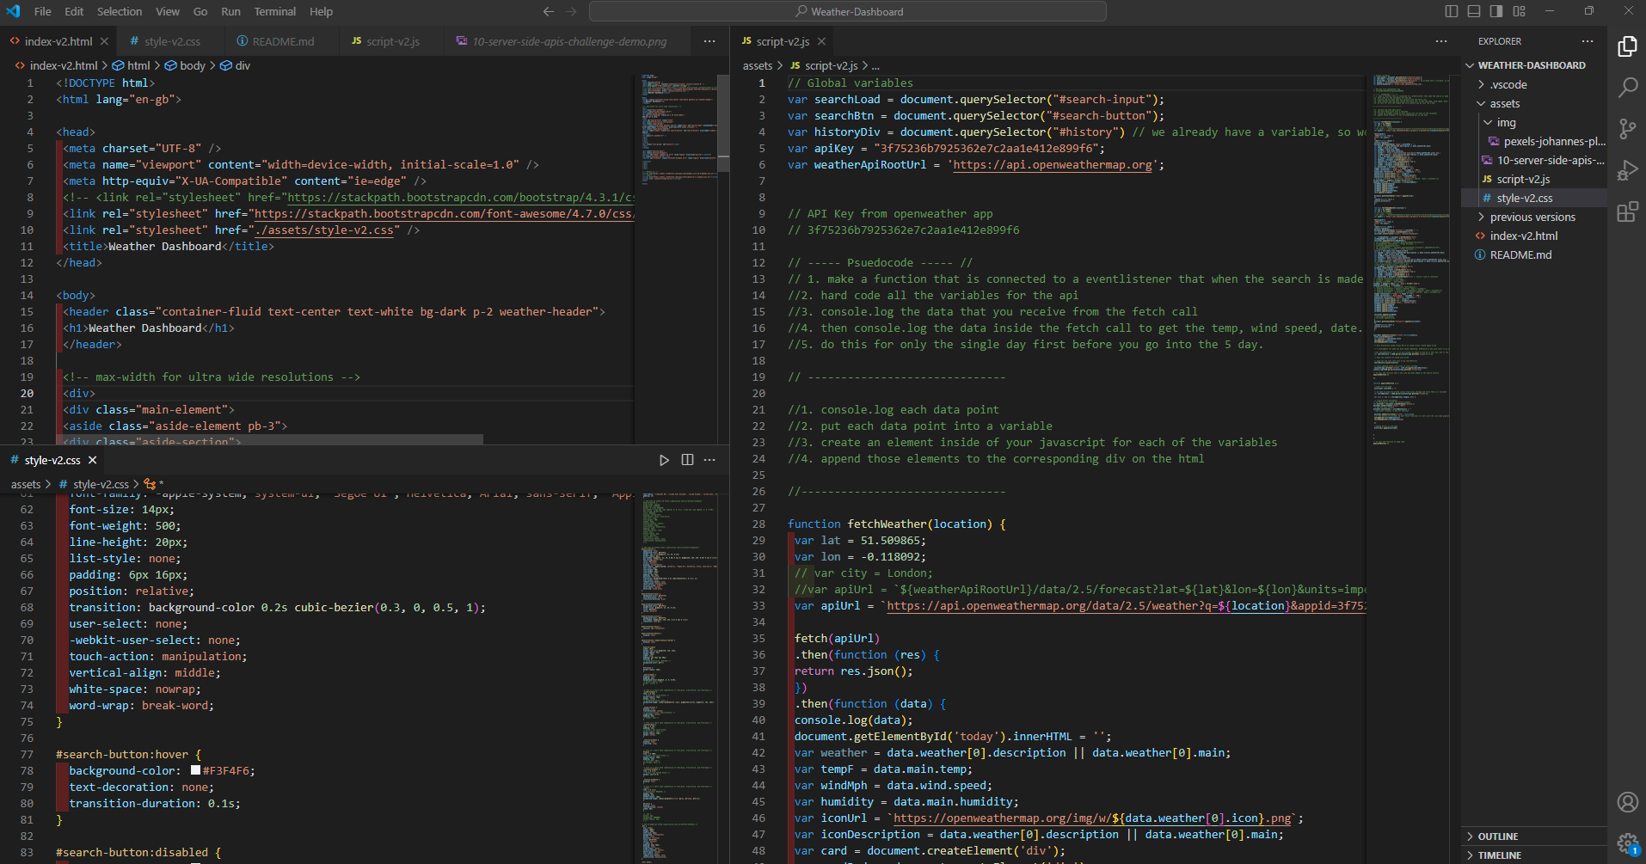This screenshot has width=1646, height=864.
Task: Split the style-v2.css editor
Action: click(x=687, y=460)
